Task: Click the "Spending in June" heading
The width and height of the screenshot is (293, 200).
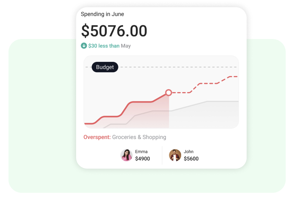Action: [x=102, y=14]
